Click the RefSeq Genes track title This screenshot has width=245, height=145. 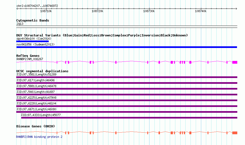click(28, 56)
